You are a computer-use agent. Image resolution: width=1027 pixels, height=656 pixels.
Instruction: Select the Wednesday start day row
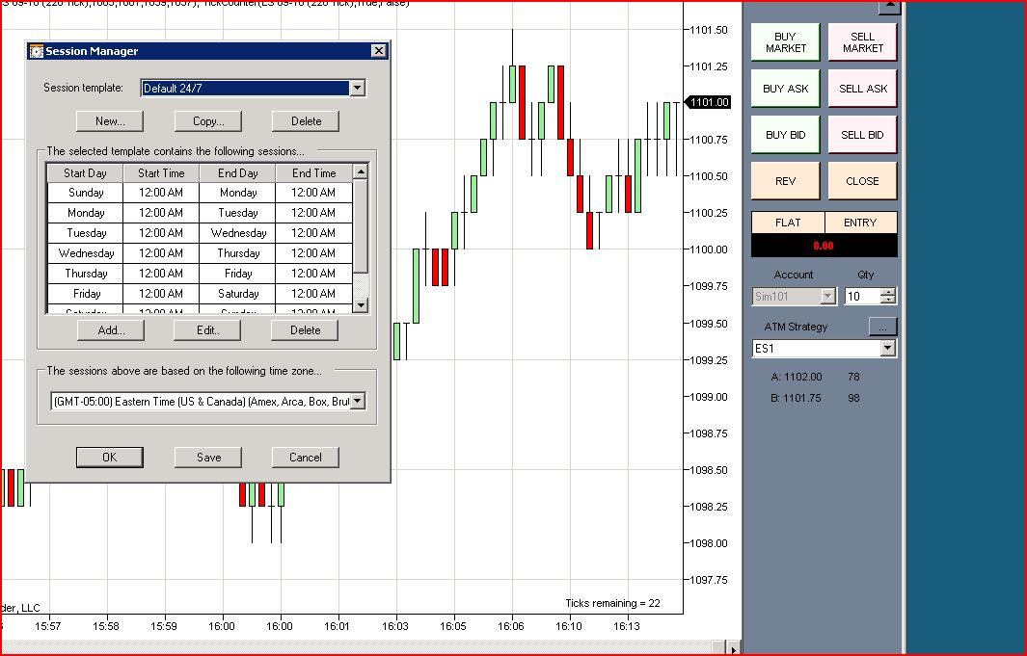(x=86, y=253)
